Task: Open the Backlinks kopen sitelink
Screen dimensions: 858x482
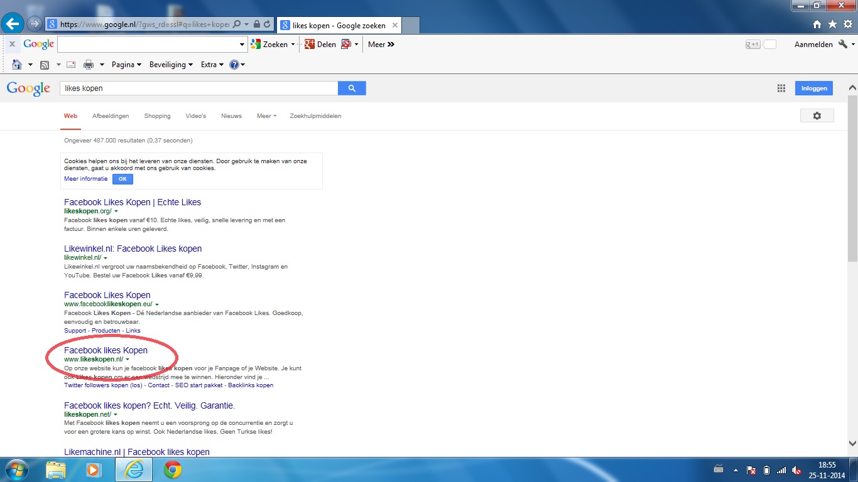Action: point(251,385)
